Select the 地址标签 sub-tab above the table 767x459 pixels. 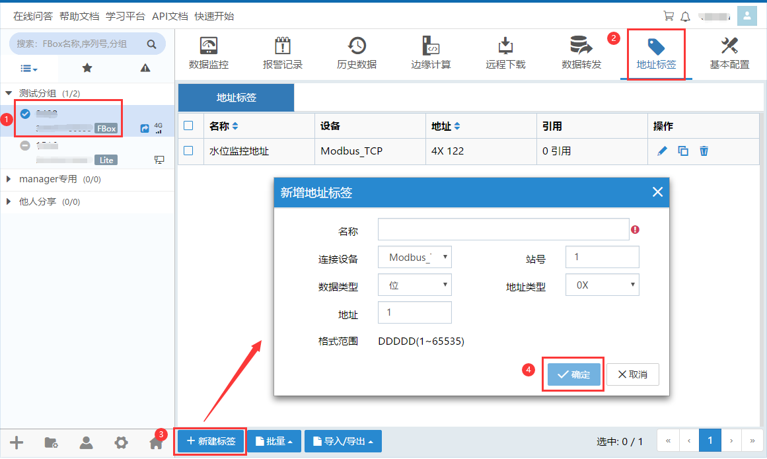click(x=237, y=98)
